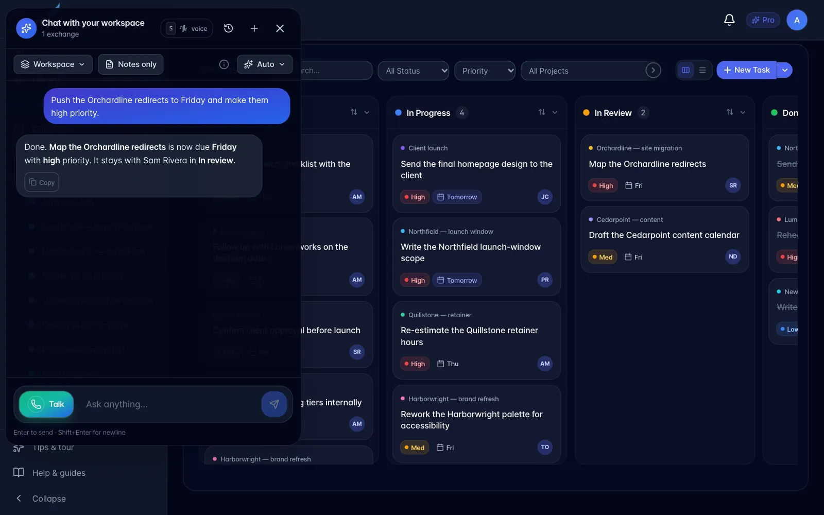The width and height of the screenshot is (824, 515).
Task: Click the Med priority chip on the Harborwright palette card
Action: [415, 448]
